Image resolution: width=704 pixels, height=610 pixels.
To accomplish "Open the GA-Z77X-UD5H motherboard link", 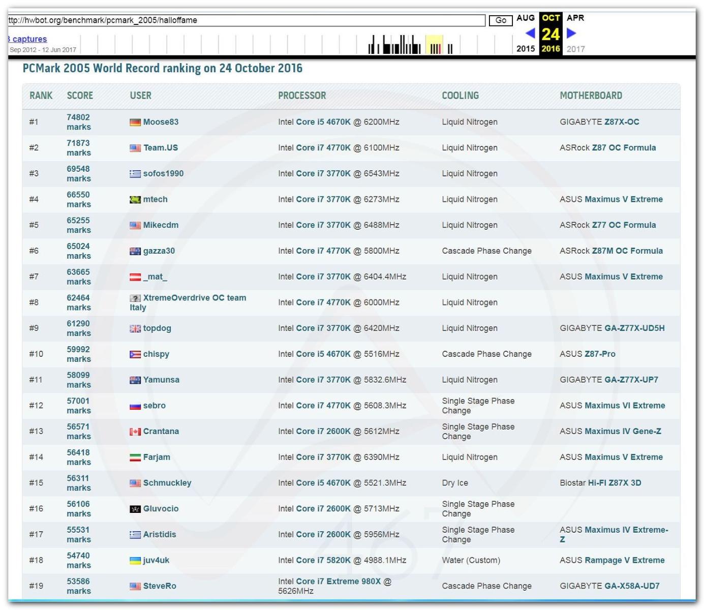I will coord(634,328).
